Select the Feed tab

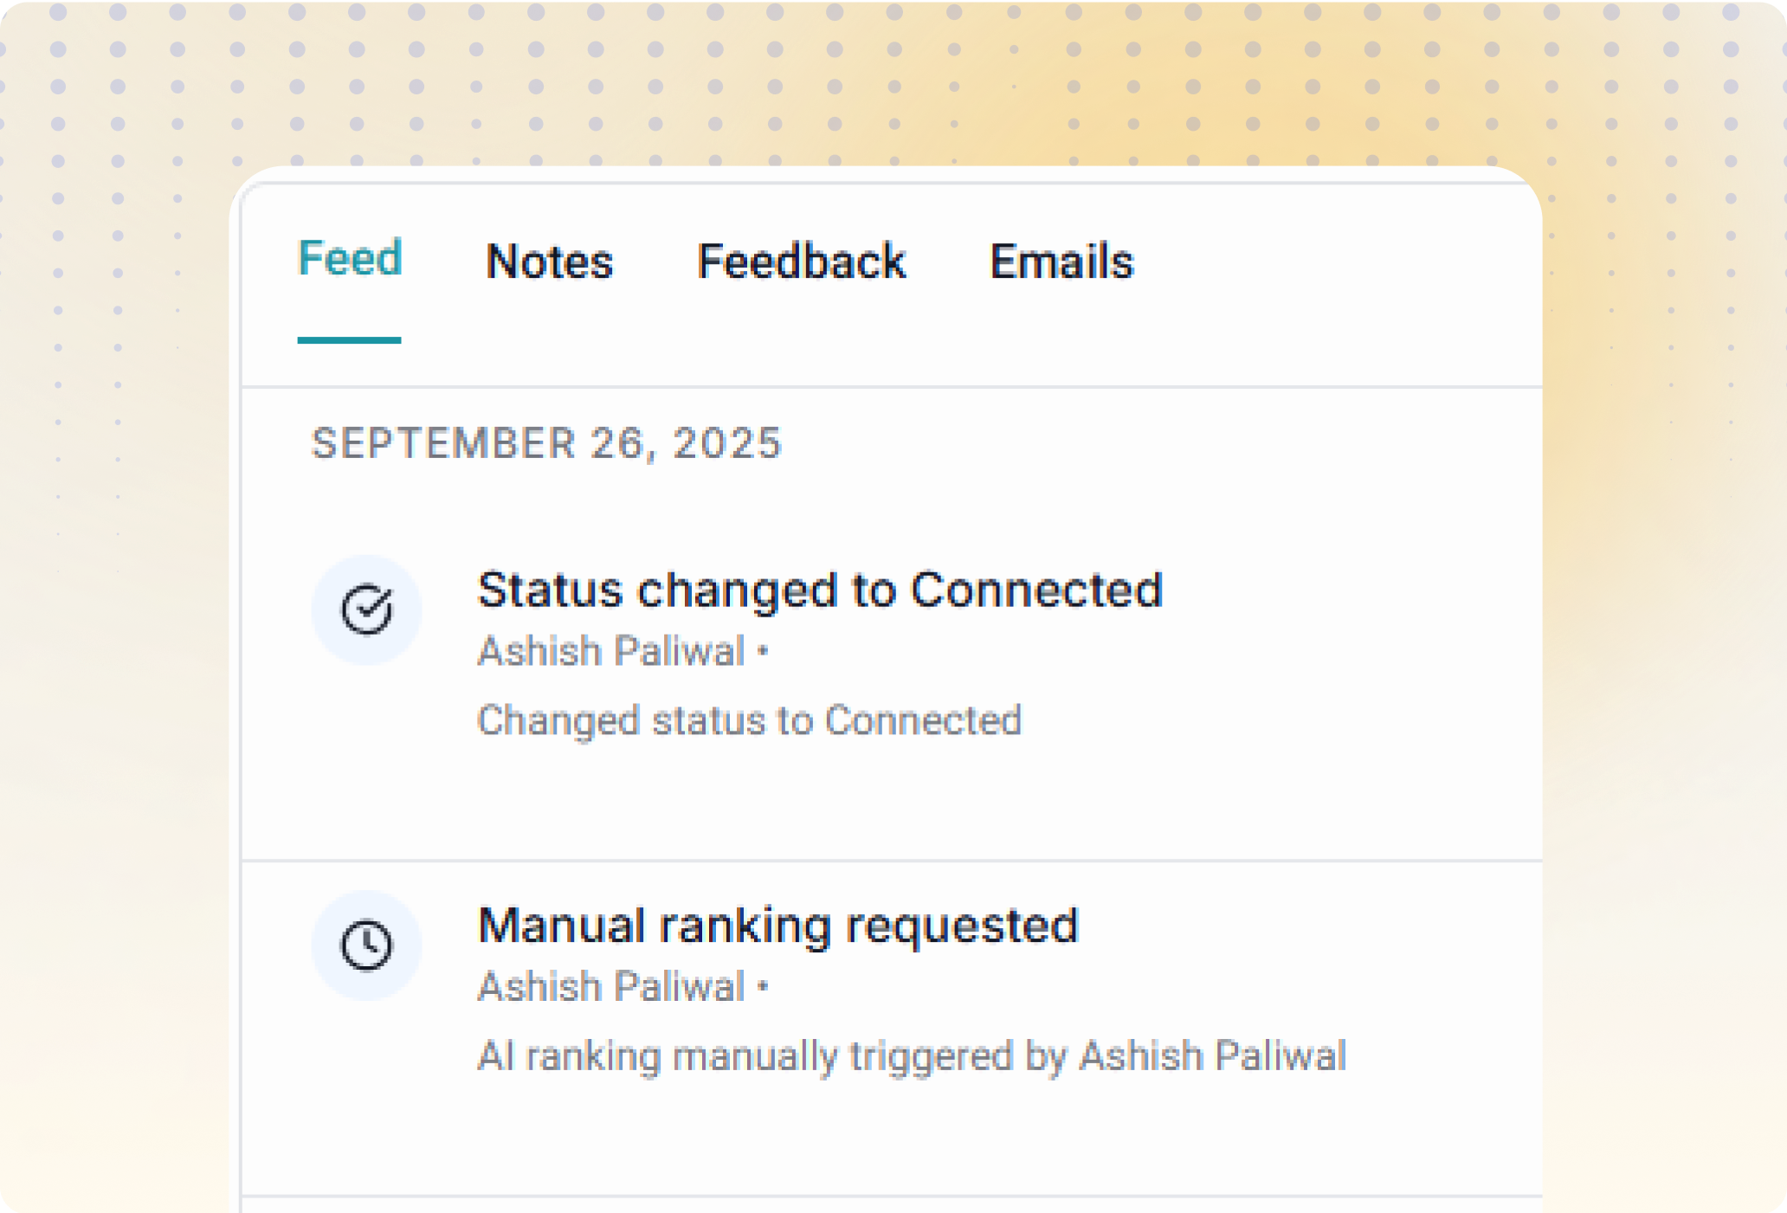[349, 257]
